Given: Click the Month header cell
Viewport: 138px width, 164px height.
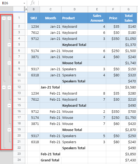Looking at the screenshot, I should coord(50,18).
